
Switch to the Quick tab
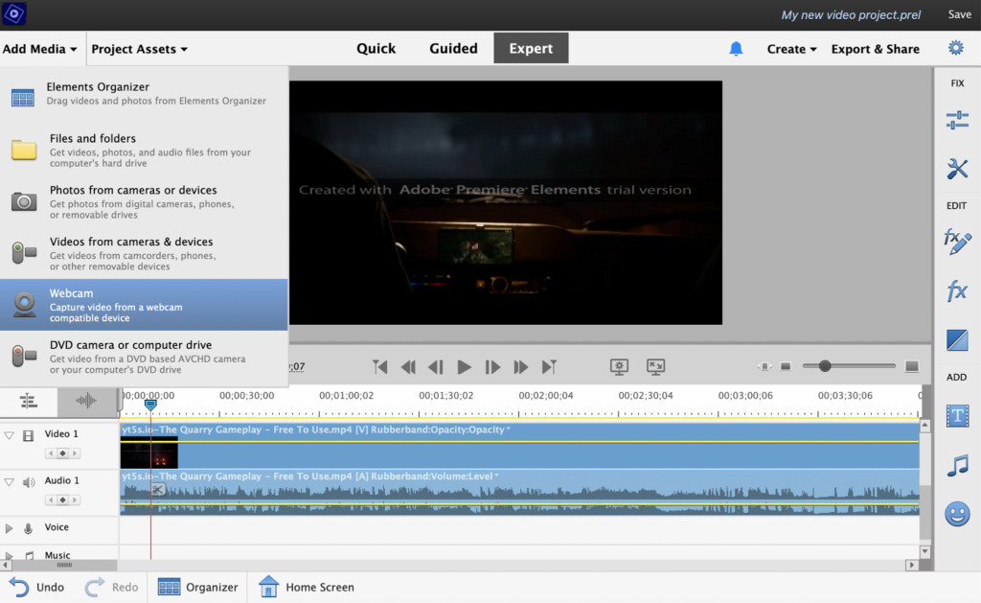pyautogui.click(x=376, y=49)
